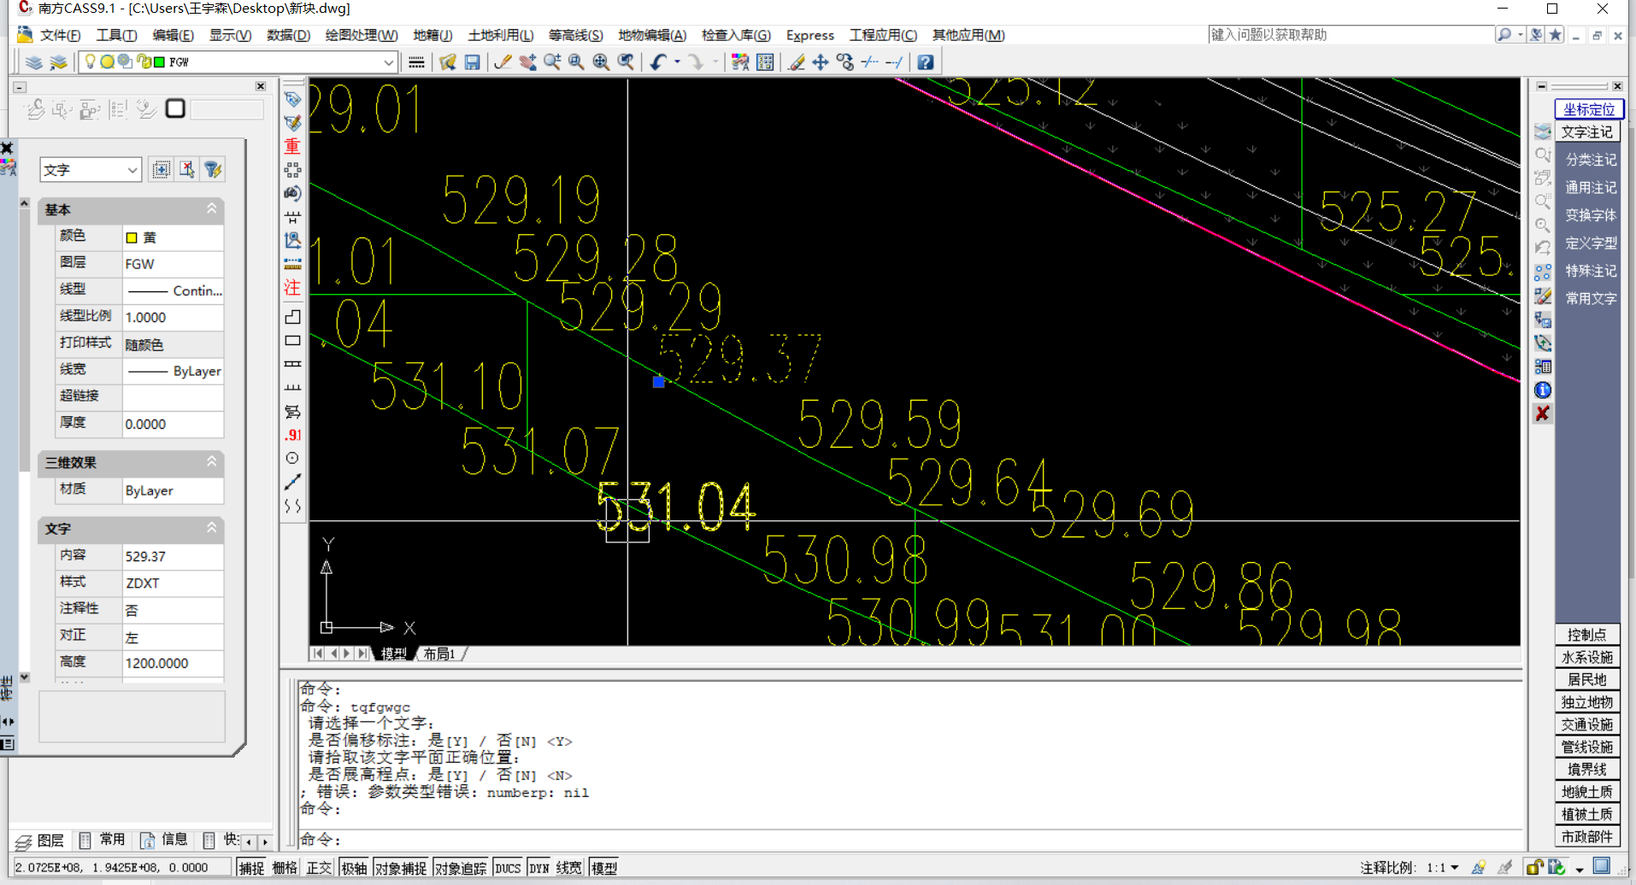Switch to the 图层 bottom panel tab
The image size is (1636, 885).
(x=41, y=841)
